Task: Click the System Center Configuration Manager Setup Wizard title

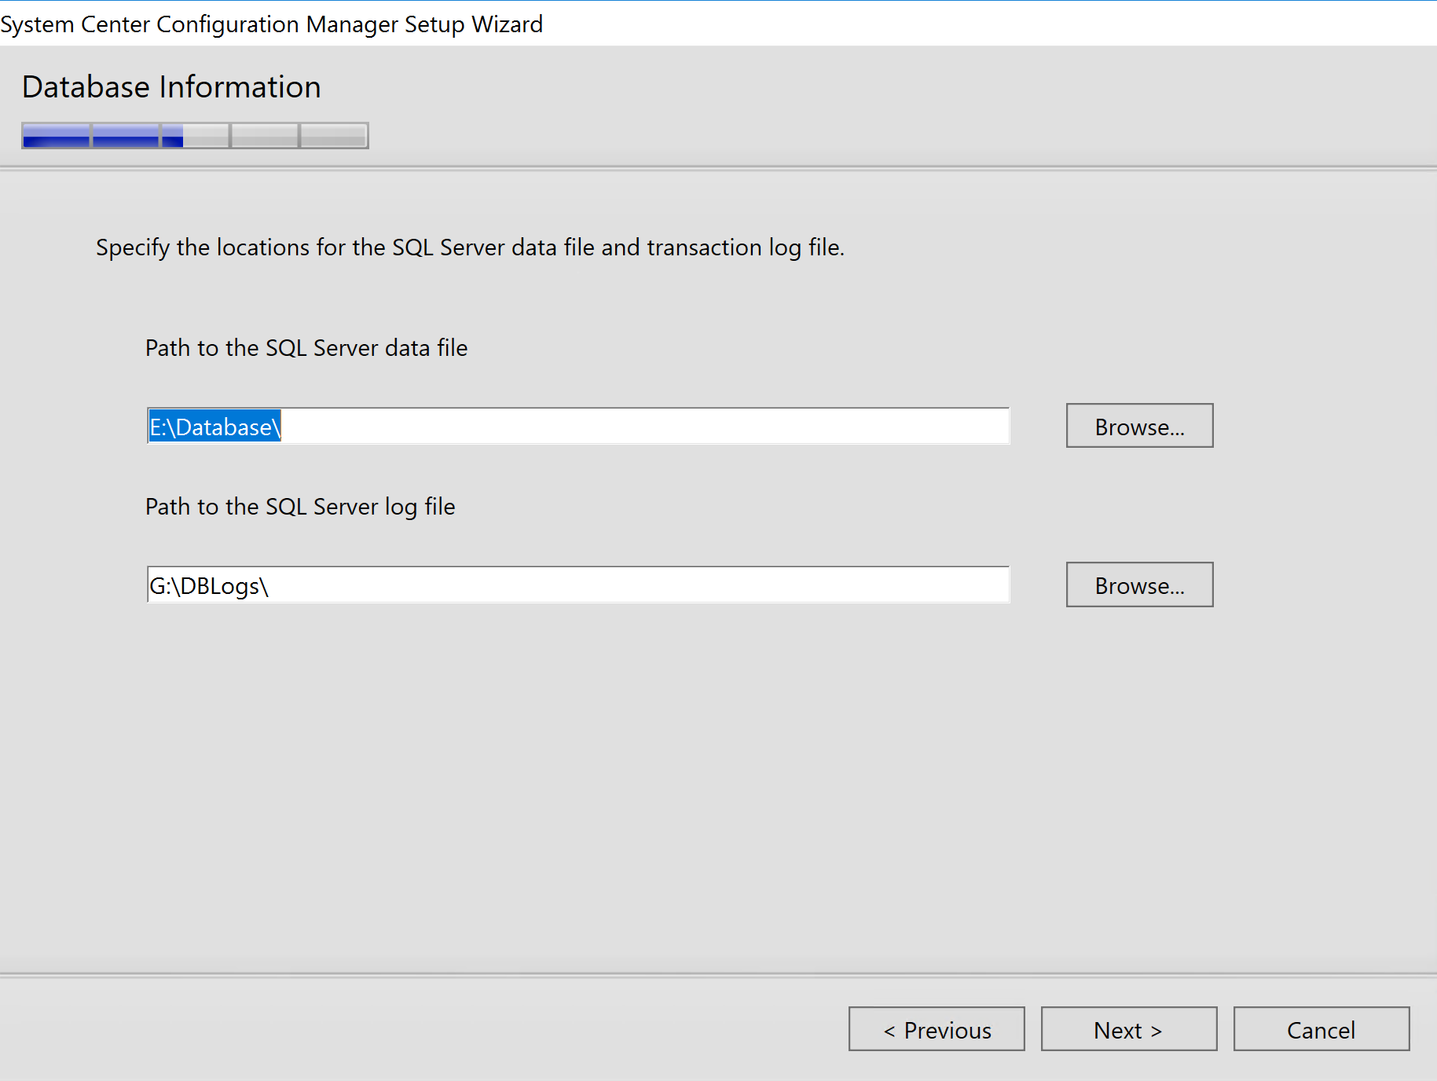Action: (x=271, y=24)
